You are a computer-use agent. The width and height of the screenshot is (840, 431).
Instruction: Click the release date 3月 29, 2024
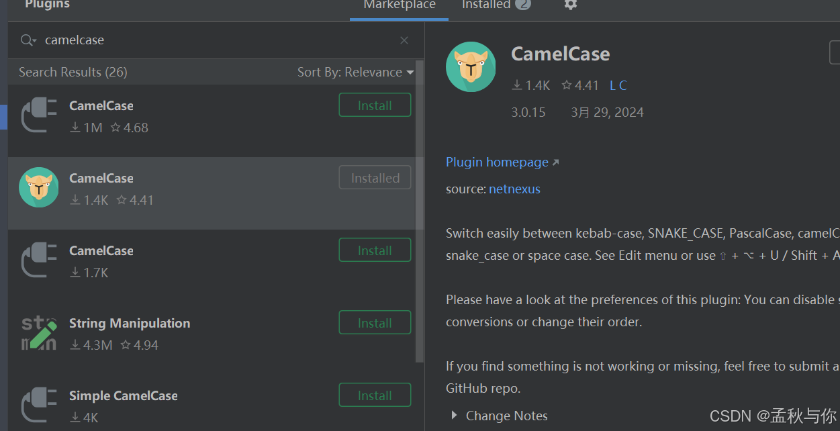[x=607, y=112]
